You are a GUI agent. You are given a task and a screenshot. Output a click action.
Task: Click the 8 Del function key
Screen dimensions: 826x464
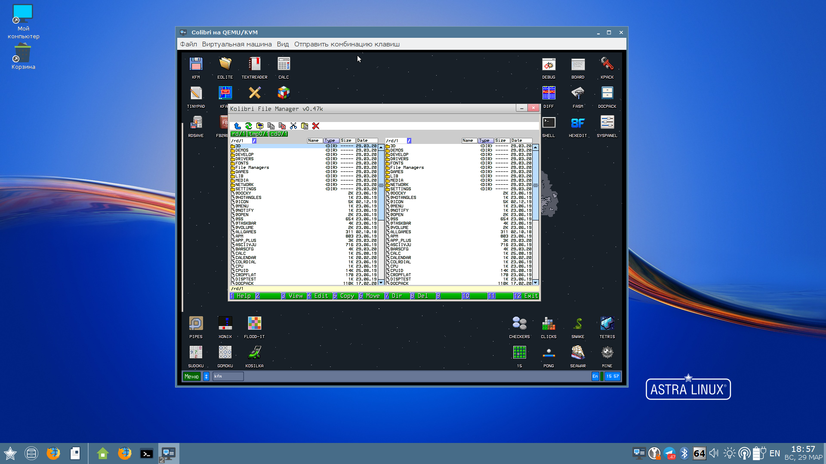pyautogui.click(x=423, y=296)
